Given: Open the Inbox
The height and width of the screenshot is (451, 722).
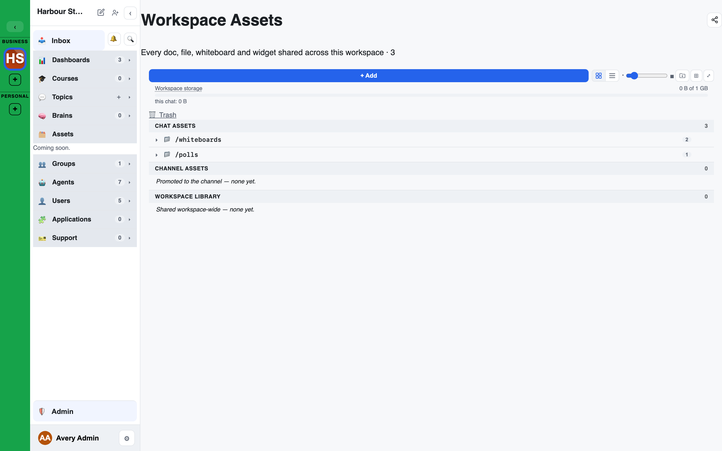Looking at the screenshot, I should click(x=69, y=40).
